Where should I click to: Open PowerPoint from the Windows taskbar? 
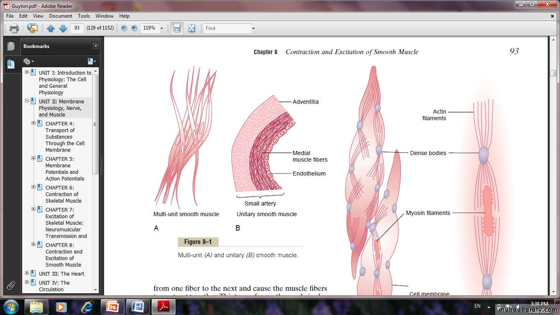[112, 306]
